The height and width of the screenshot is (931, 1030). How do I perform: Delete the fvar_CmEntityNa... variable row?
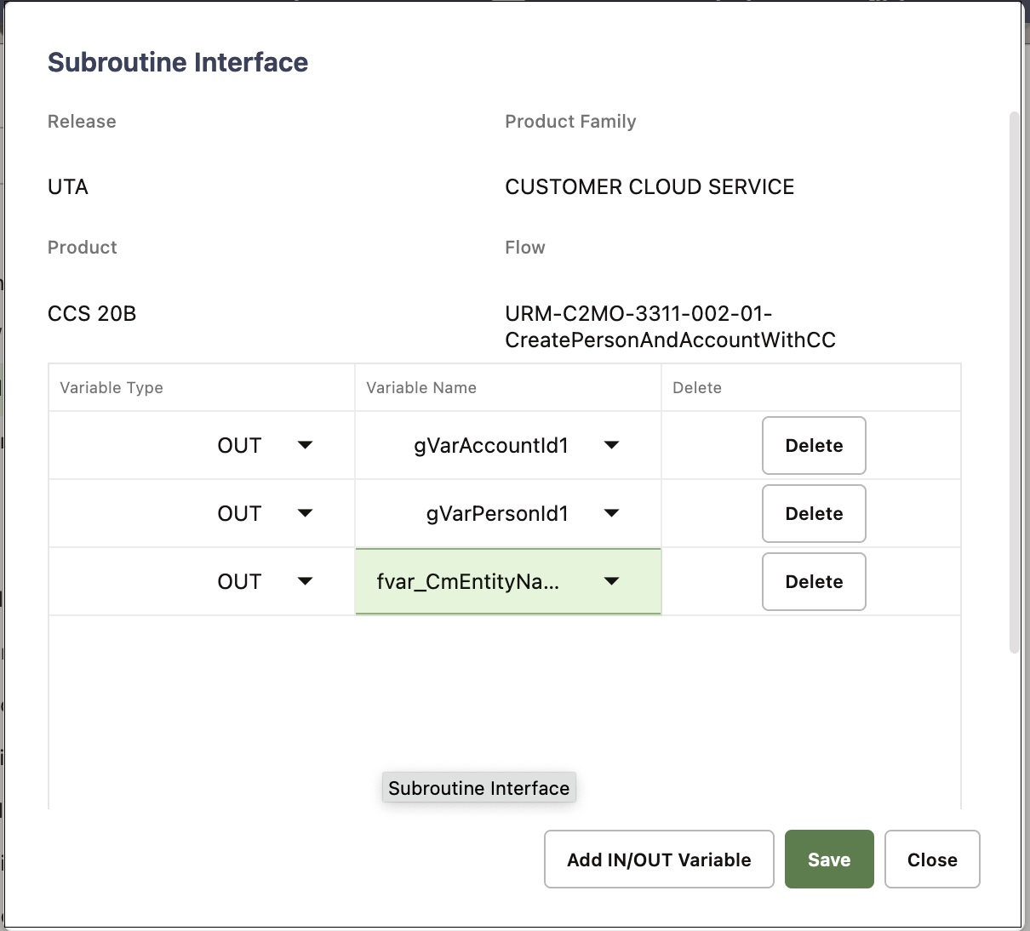[x=814, y=581]
